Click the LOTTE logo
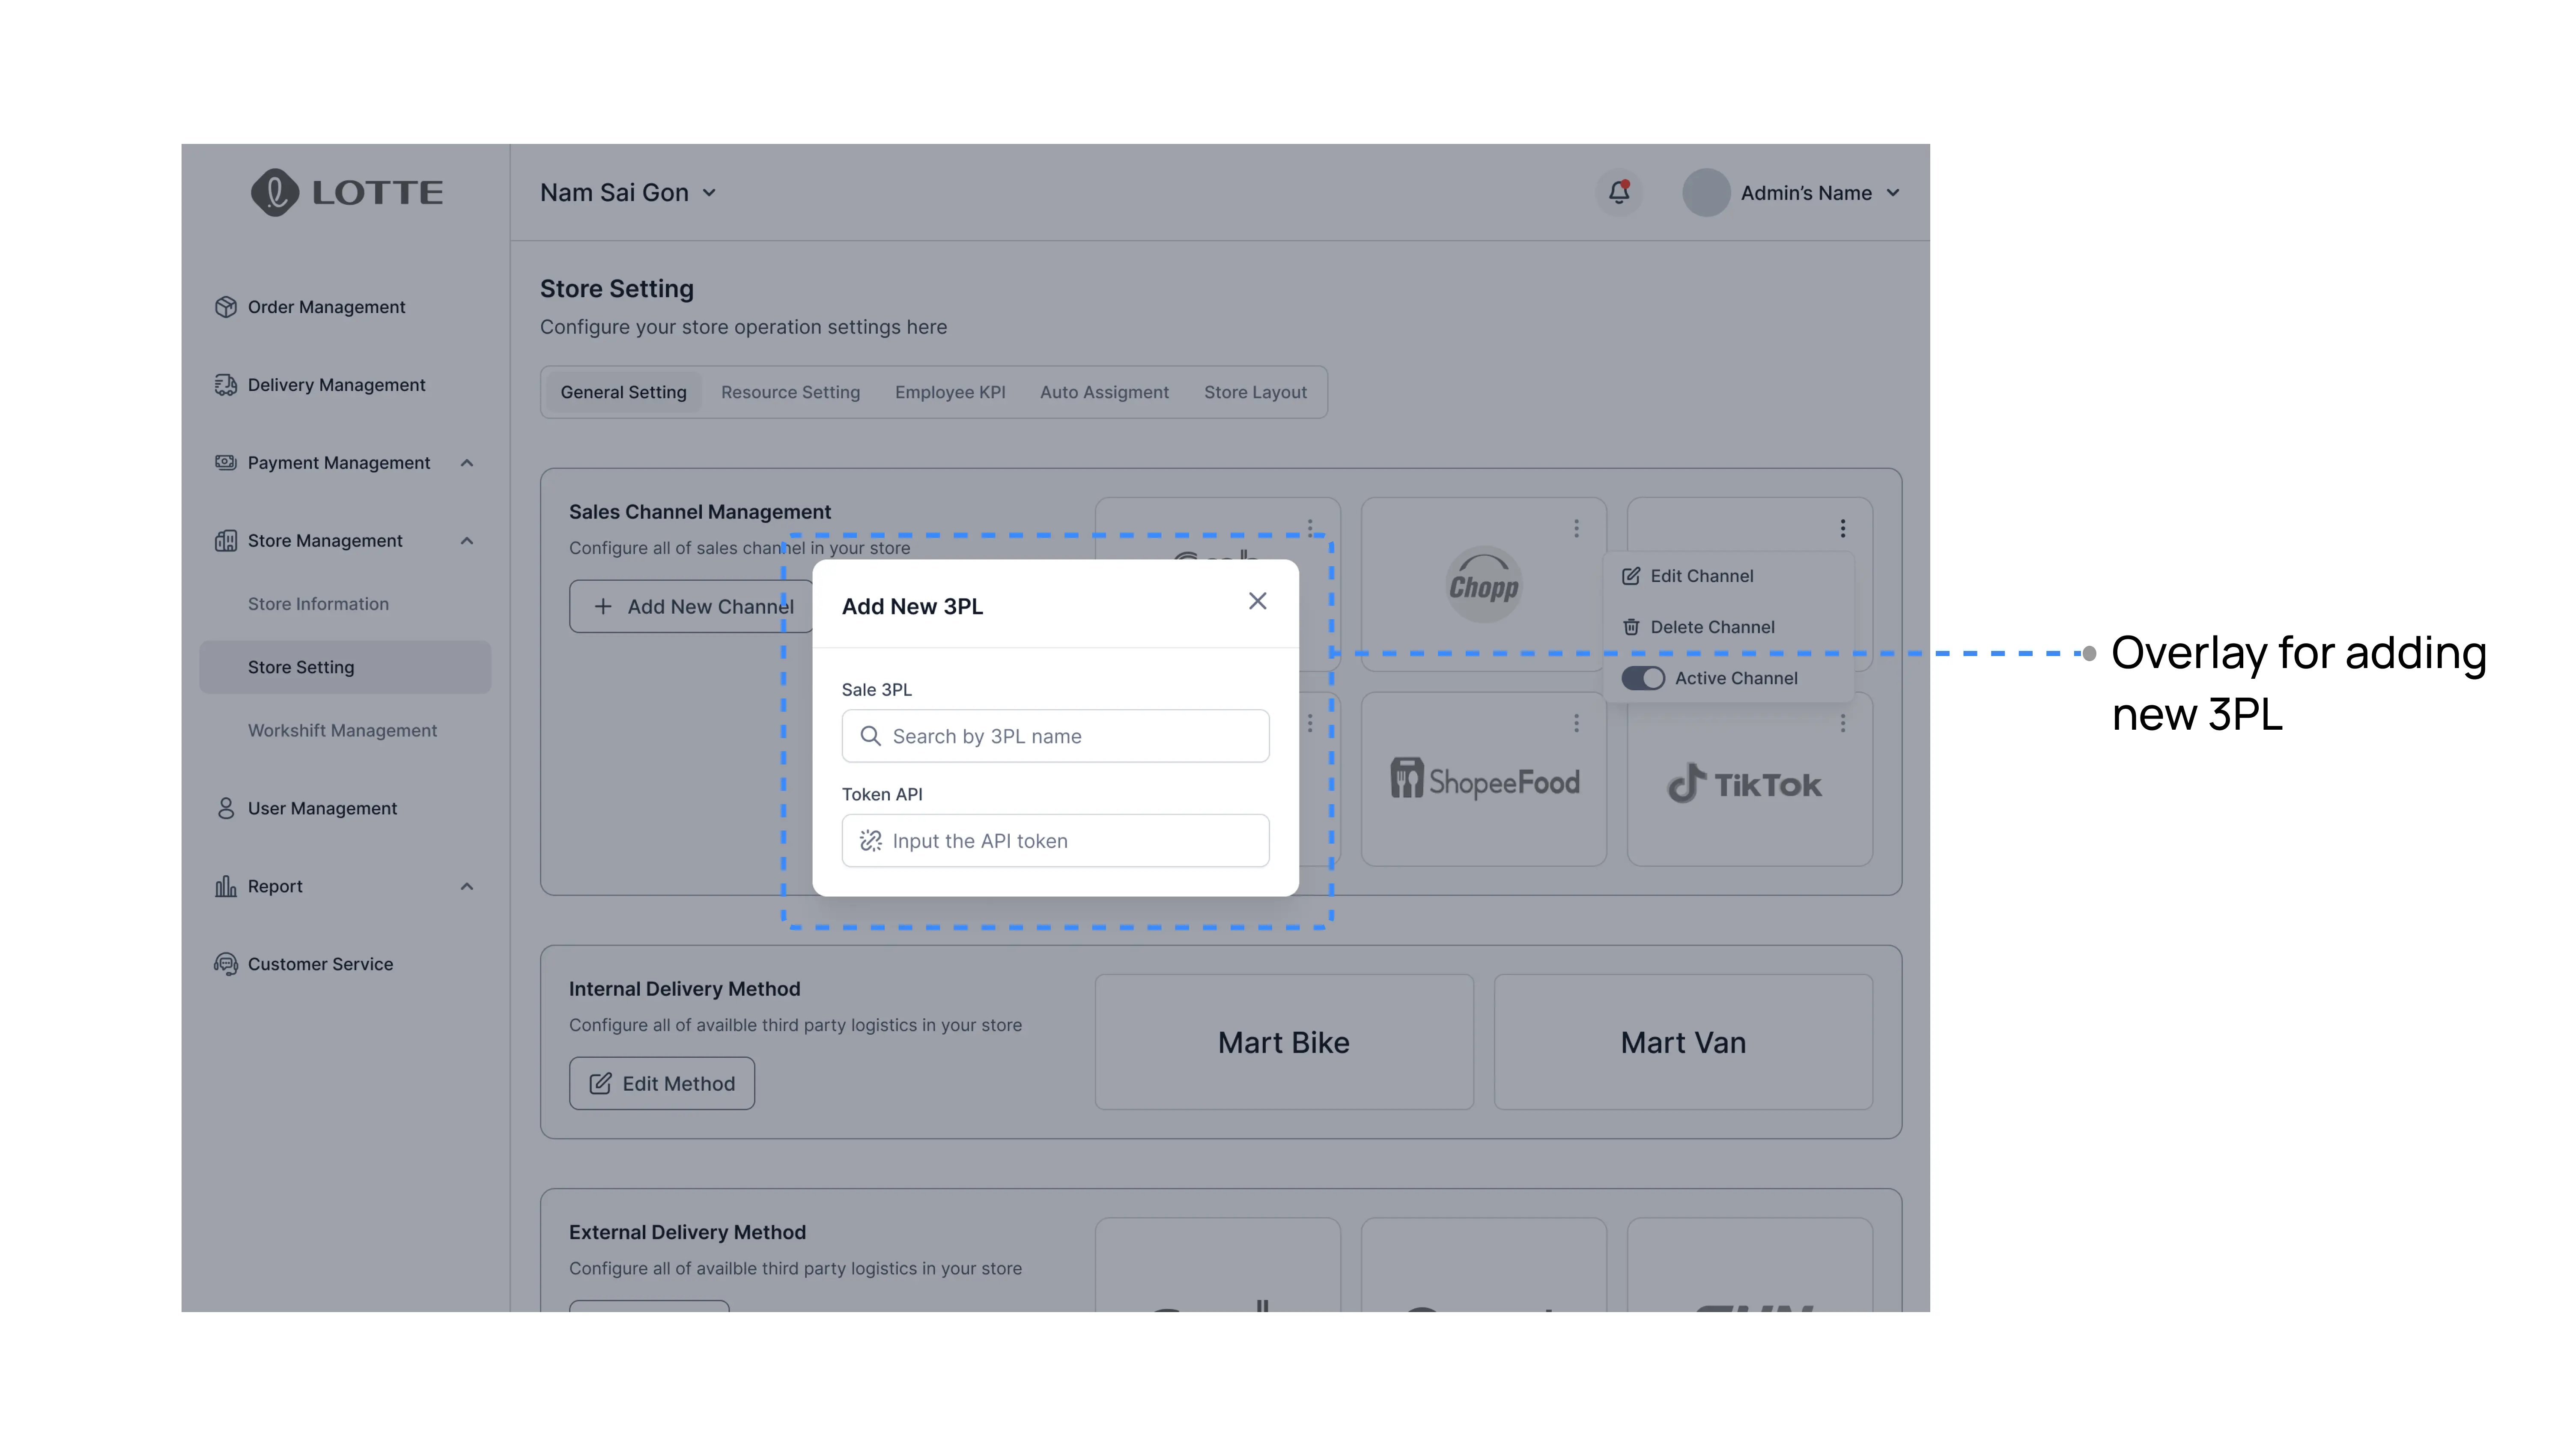 click(x=347, y=192)
